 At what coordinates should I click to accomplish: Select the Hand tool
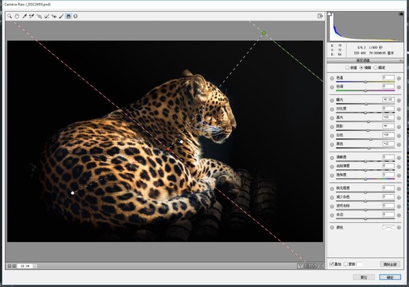coord(17,16)
